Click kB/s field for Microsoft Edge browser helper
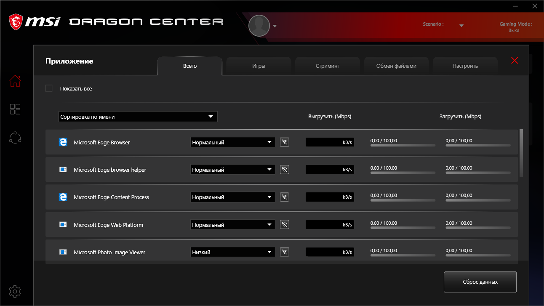 coord(330,170)
